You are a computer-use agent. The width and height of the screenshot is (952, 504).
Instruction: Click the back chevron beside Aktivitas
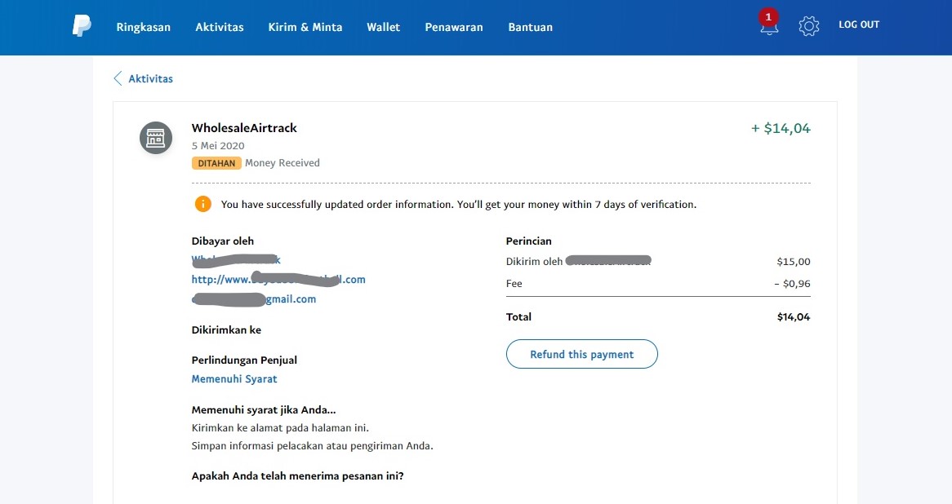point(118,78)
